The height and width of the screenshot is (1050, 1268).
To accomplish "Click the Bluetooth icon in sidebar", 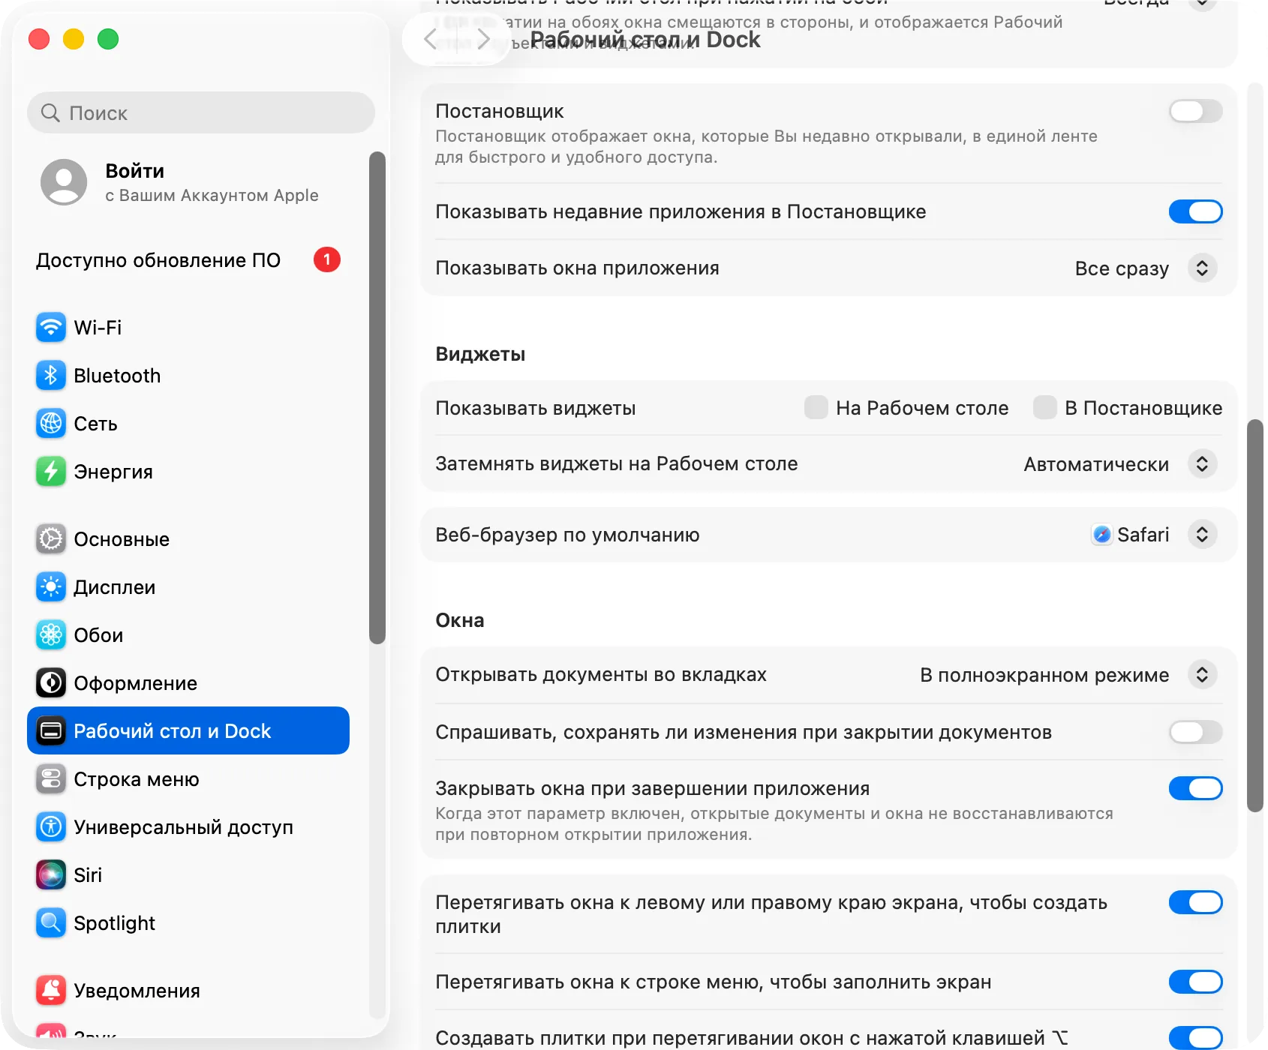I will coord(51,375).
